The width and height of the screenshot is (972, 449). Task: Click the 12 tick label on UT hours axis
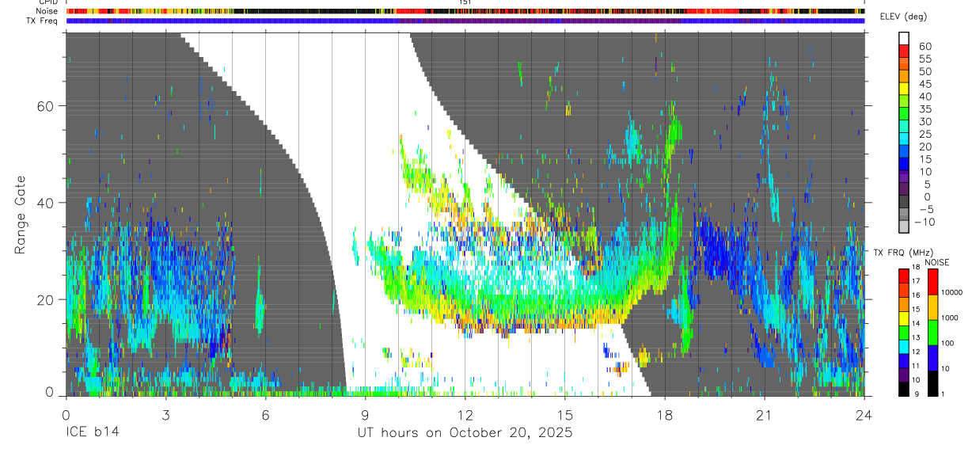click(x=465, y=415)
